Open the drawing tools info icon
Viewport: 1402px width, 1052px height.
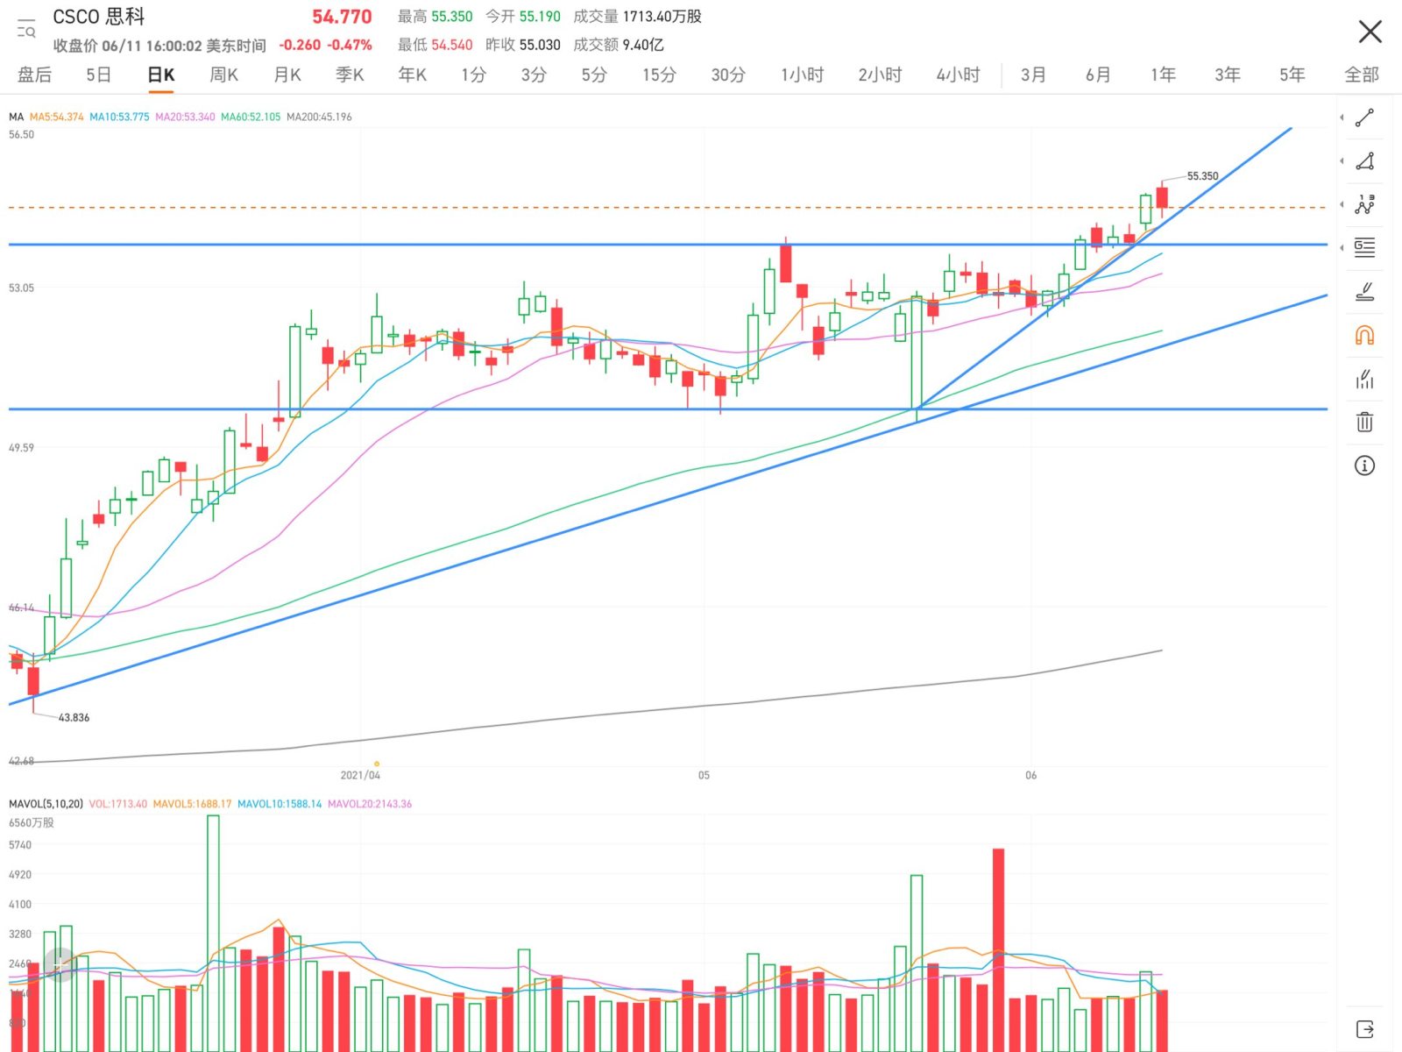(1364, 466)
